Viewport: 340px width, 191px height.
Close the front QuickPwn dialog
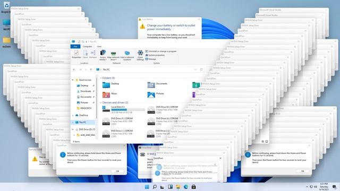pyautogui.click(x=220, y=158)
